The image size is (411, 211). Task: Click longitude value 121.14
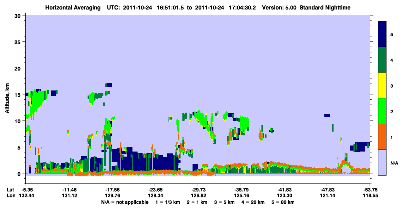coord(327,195)
